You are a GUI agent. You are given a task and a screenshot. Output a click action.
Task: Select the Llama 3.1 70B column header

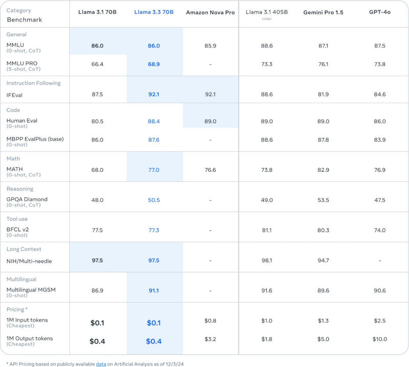(97, 12)
